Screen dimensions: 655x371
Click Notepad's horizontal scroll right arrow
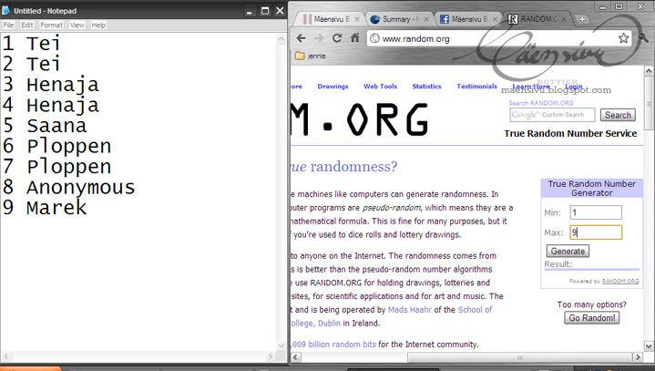tap(271, 356)
